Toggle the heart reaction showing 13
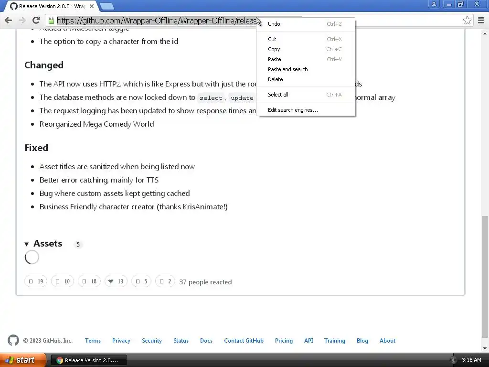The width and height of the screenshot is (489, 367). (116, 281)
